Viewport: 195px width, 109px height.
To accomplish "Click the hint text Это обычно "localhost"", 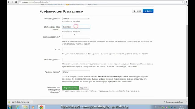I will point(72,31).
